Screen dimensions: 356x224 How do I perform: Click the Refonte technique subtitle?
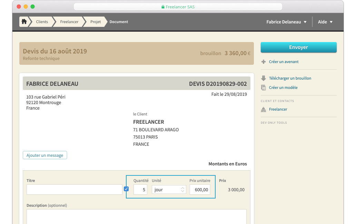coord(41,59)
